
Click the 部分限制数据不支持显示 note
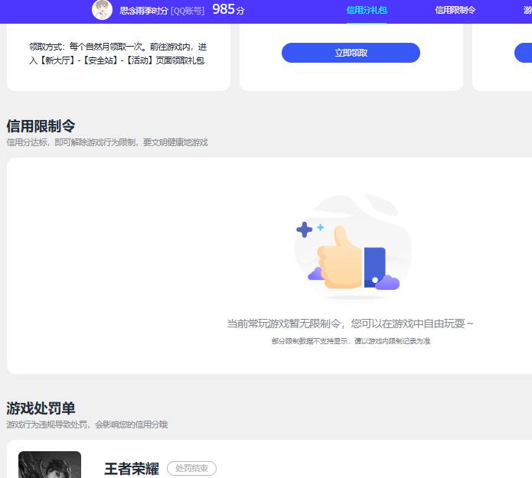351,340
